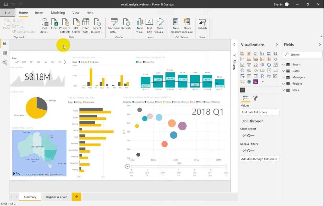Pick the slicer visual icon

tap(242, 76)
